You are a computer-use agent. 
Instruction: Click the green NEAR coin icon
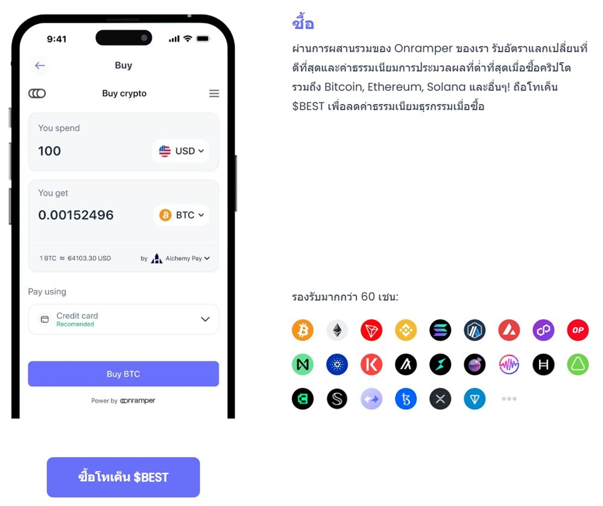point(303,364)
